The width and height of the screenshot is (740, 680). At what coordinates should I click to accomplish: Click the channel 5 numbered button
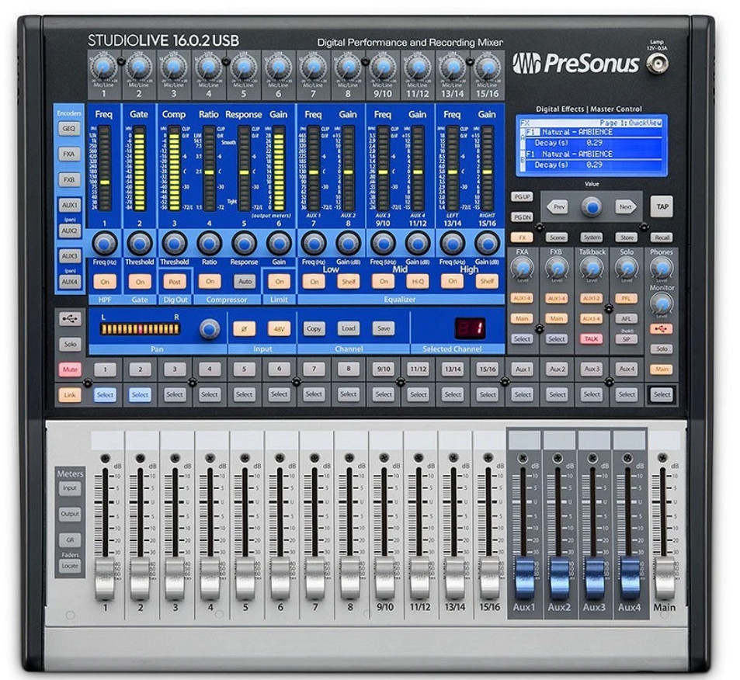(244, 369)
